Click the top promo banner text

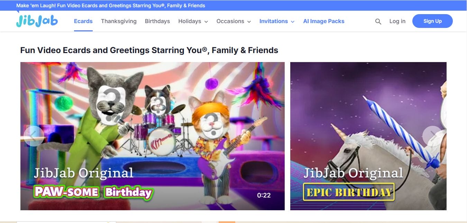(x=111, y=6)
